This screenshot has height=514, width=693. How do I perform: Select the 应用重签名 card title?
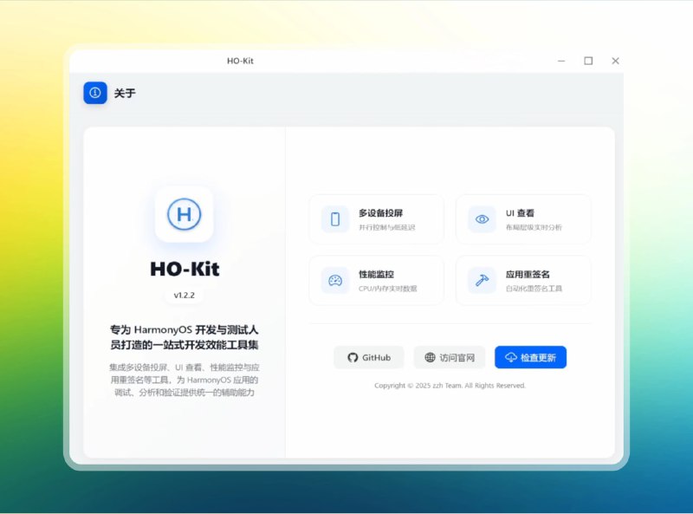[x=528, y=274]
